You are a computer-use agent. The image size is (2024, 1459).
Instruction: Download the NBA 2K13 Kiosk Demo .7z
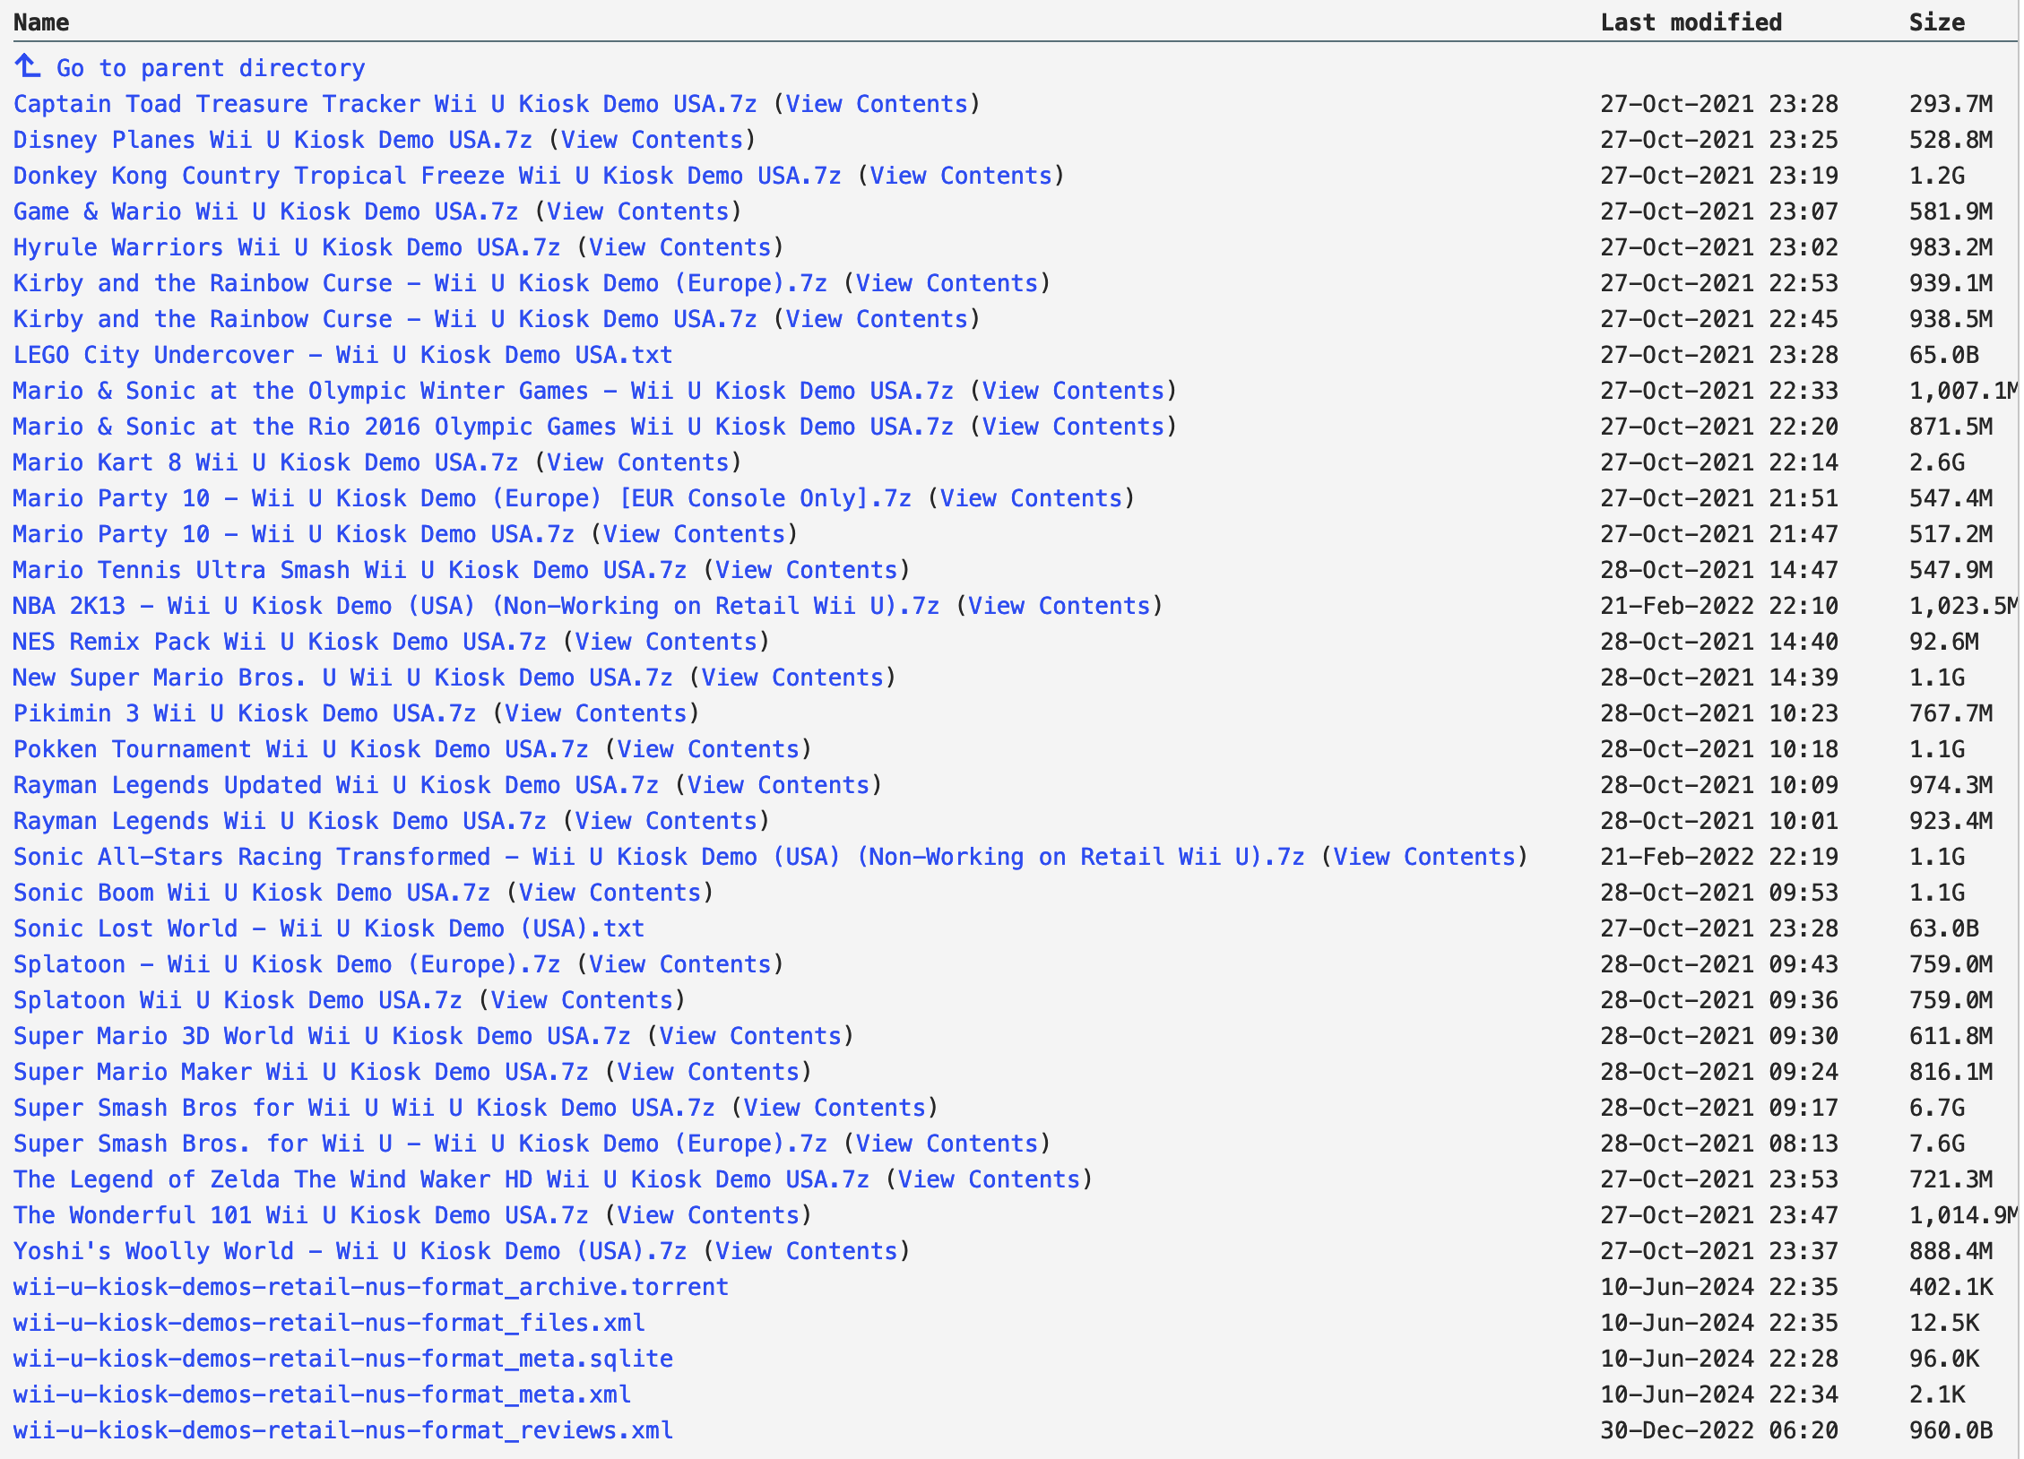point(476,606)
